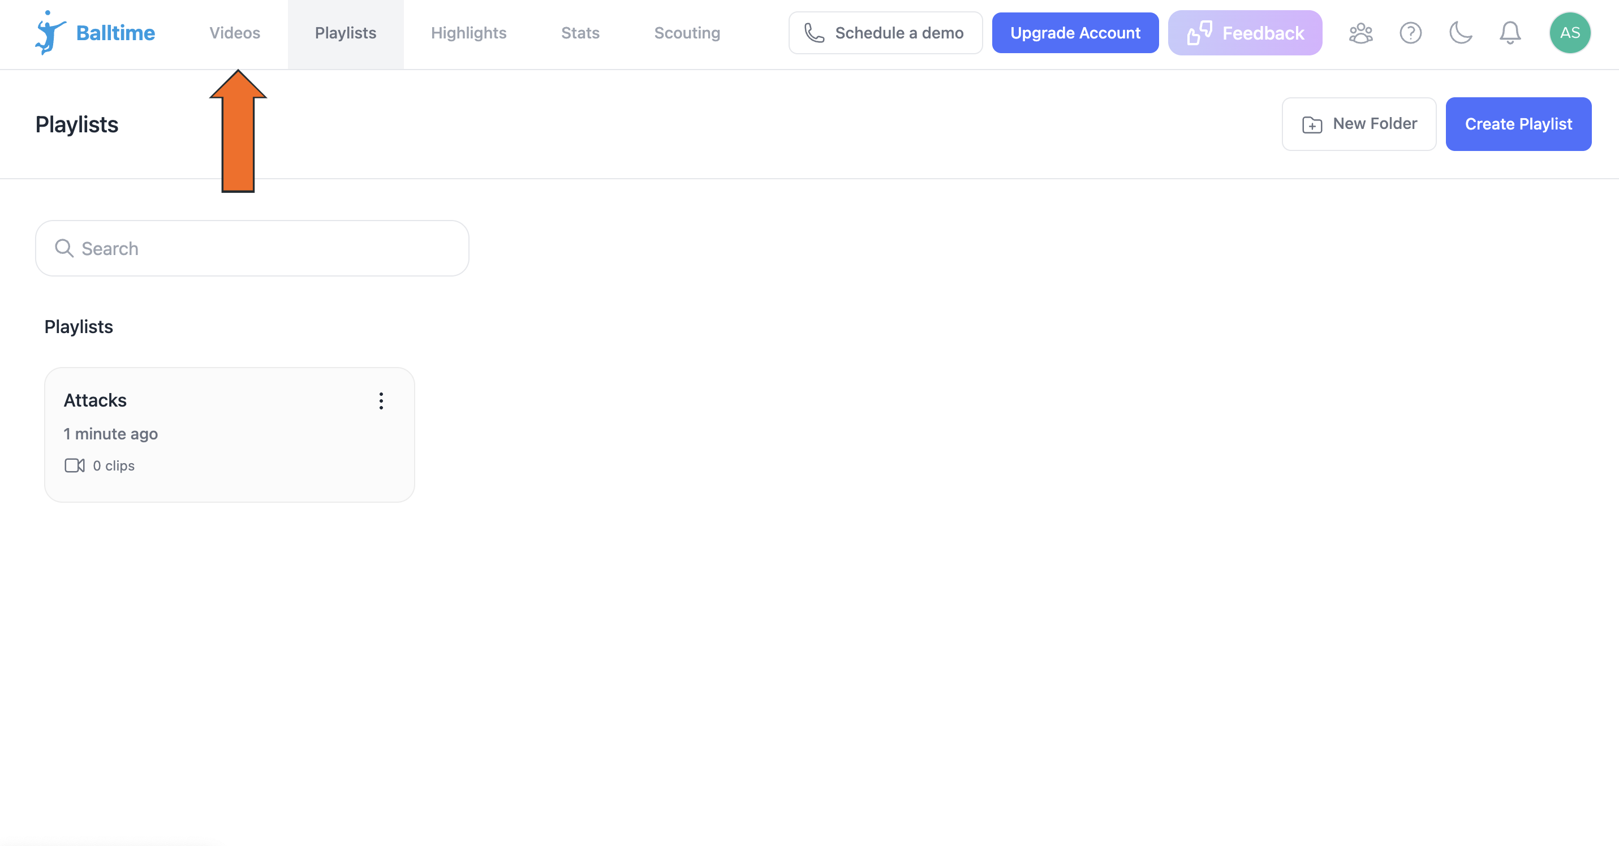The height and width of the screenshot is (846, 1619).
Task: Select the Playlists tab
Action: 346,33
